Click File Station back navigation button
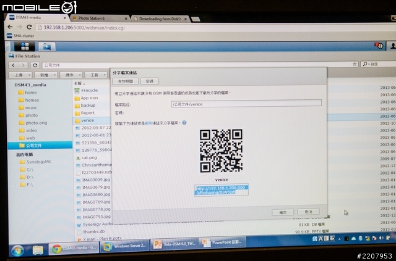The height and width of the screenshot is (261, 396). pyautogui.click(x=14, y=65)
